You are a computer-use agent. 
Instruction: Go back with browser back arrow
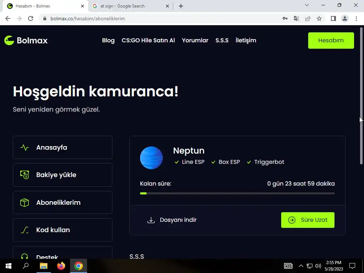[8, 18]
